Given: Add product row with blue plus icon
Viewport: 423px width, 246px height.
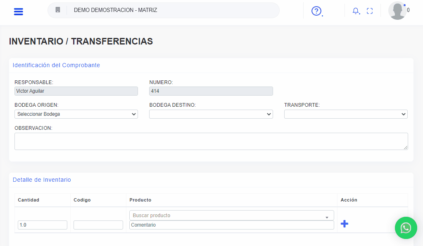Looking at the screenshot, I should [x=344, y=224].
